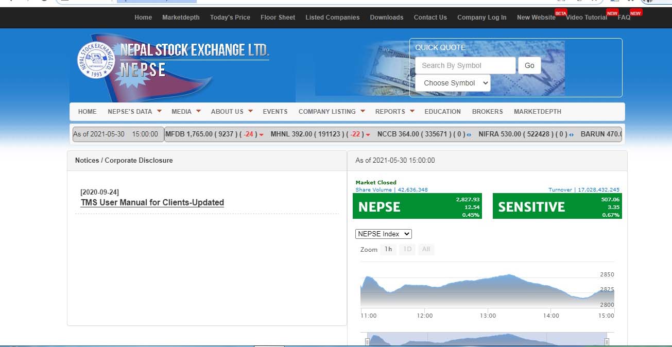Click the Go button in Quick Quote
The height and width of the screenshot is (347, 672).
(529, 65)
